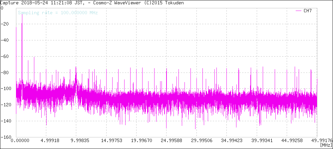Click the 49.99176 x-axis tick label
This screenshot has width=333, height=149.
(321, 141)
